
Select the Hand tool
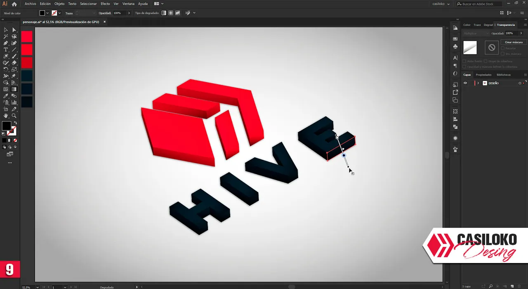tap(6, 116)
